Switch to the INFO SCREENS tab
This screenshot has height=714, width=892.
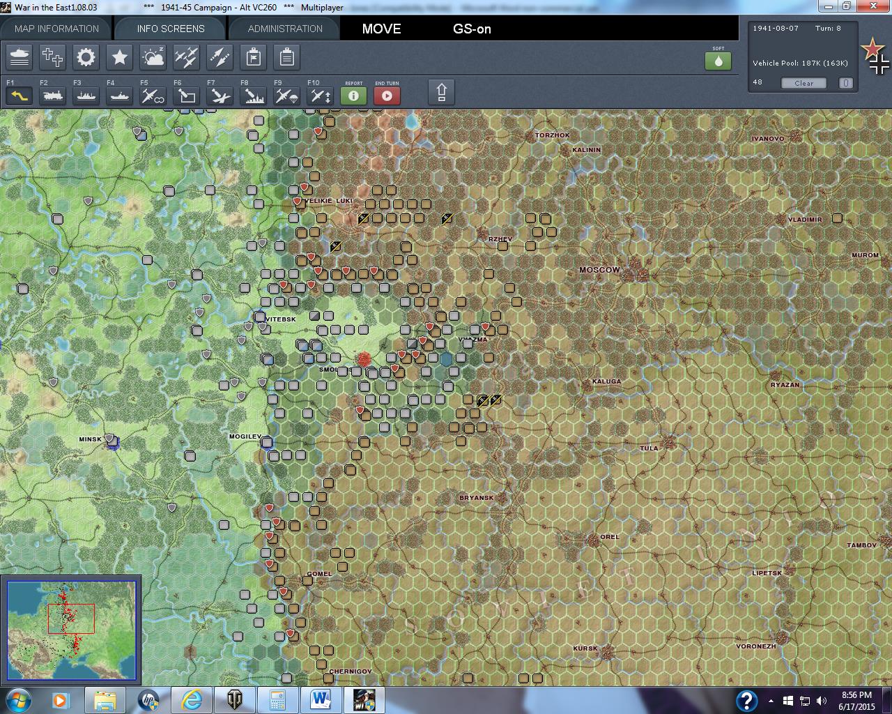pyautogui.click(x=171, y=29)
